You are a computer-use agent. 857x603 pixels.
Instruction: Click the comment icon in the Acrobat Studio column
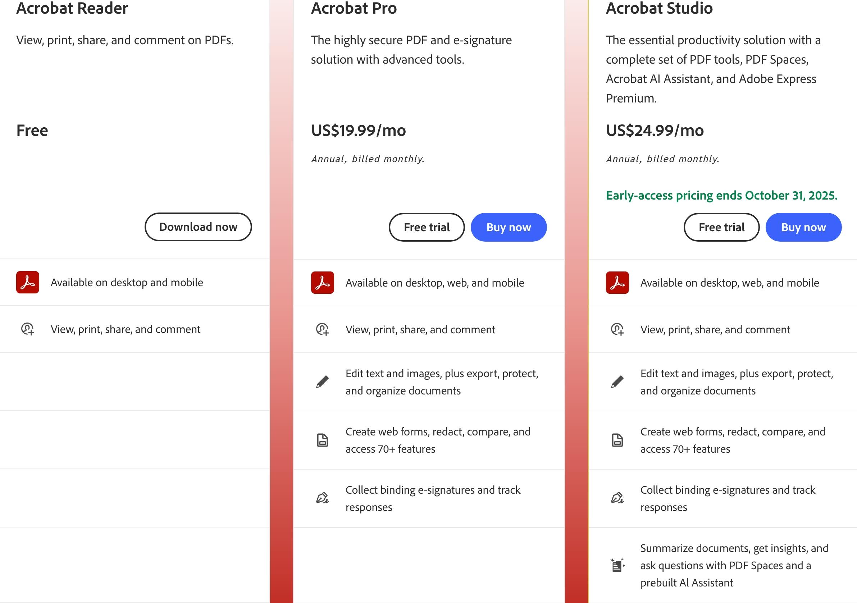coord(617,329)
